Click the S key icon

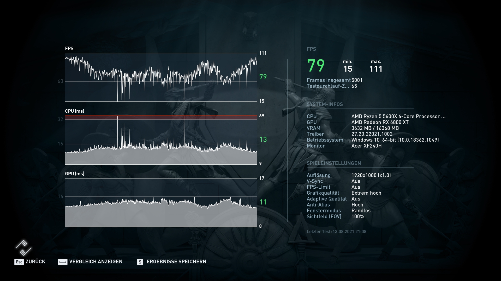pyautogui.click(x=140, y=262)
